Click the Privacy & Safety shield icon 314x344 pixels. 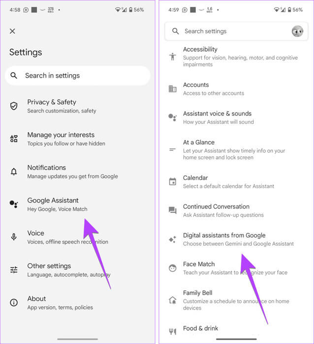14,106
